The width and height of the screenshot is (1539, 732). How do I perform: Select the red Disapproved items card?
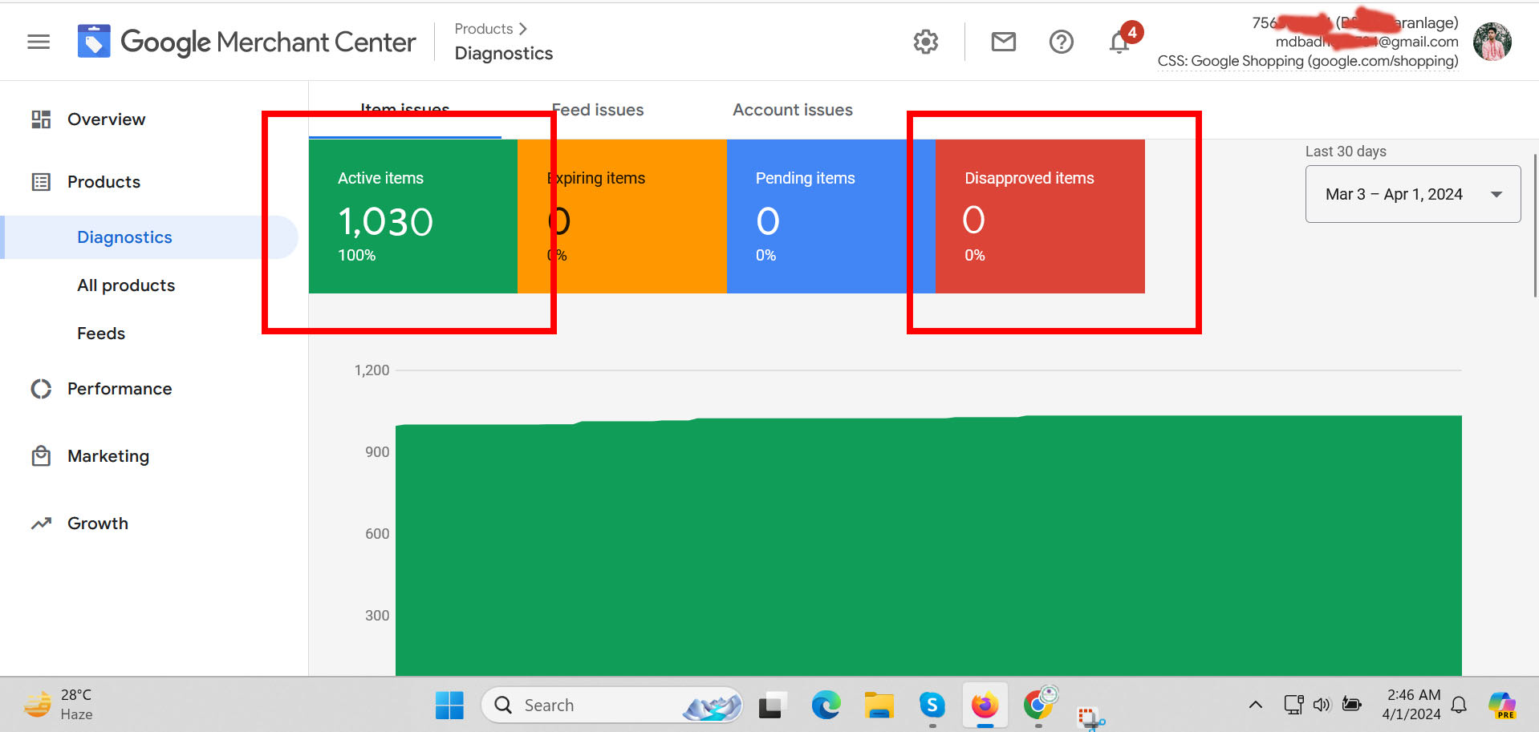1040,216
